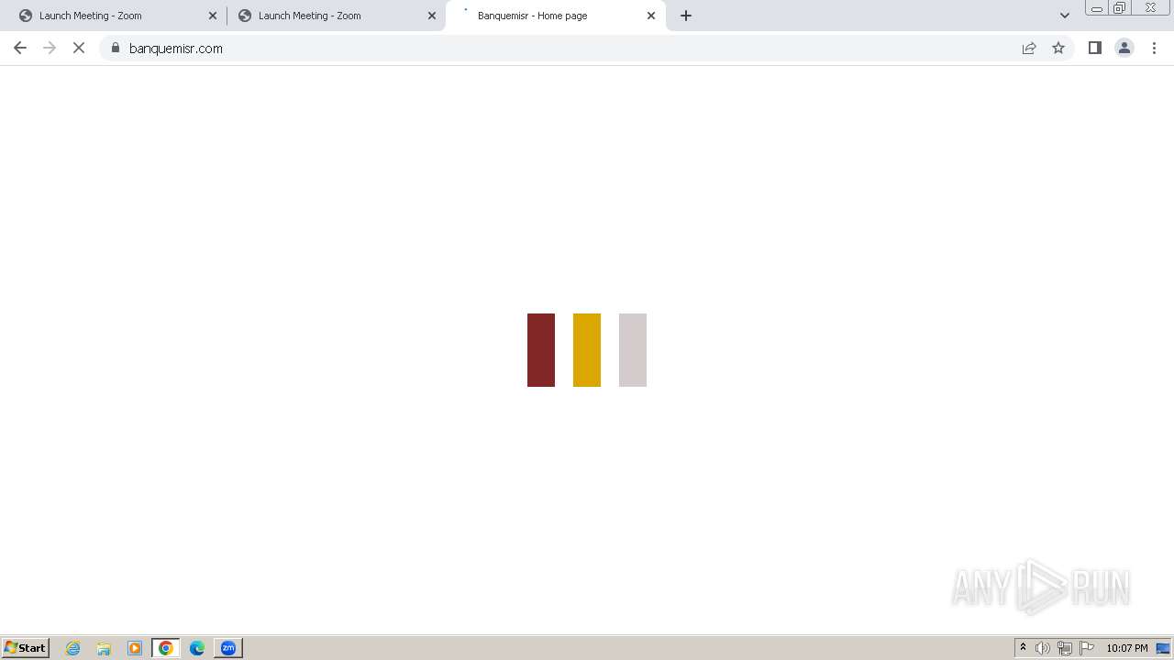View site information via the lock icon

[x=116, y=48]
